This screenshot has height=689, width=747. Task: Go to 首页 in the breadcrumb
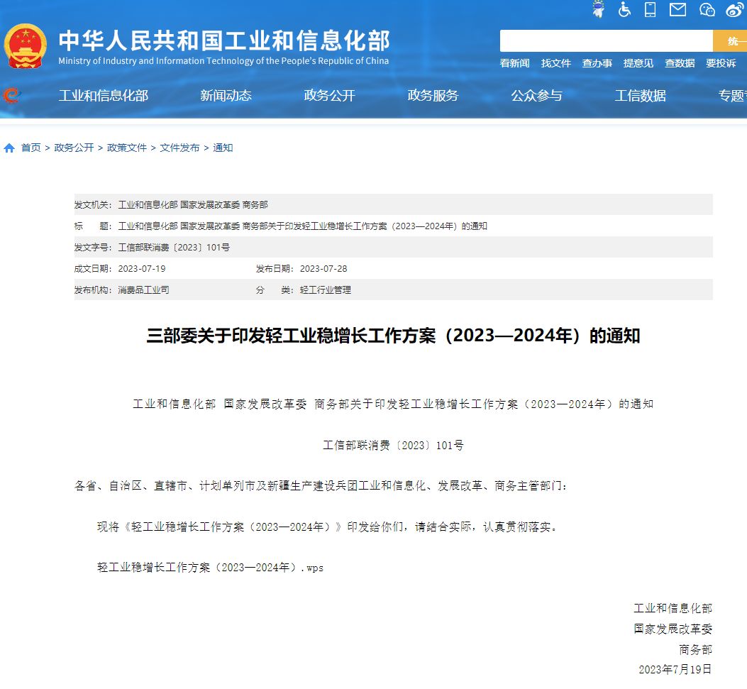pyautogui.click(x=31, y=148)
